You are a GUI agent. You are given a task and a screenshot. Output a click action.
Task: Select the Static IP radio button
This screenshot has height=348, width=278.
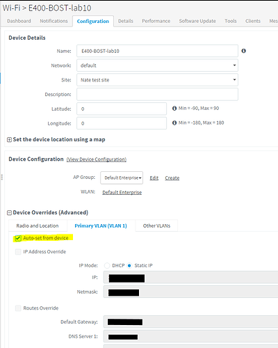pyautogui.click(x=129, y=265)
